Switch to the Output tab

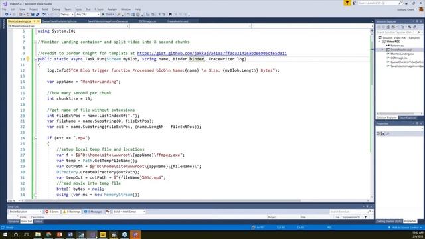39,222
